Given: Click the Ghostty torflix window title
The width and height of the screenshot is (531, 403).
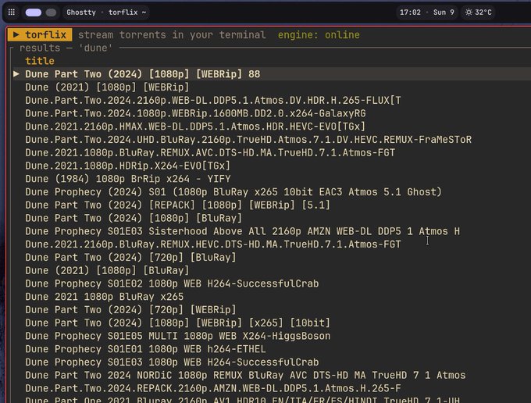Looking at the screenshot, I should coord(106,12).
